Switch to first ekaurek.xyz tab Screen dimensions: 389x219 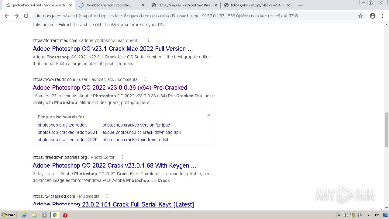coord(184,5)
